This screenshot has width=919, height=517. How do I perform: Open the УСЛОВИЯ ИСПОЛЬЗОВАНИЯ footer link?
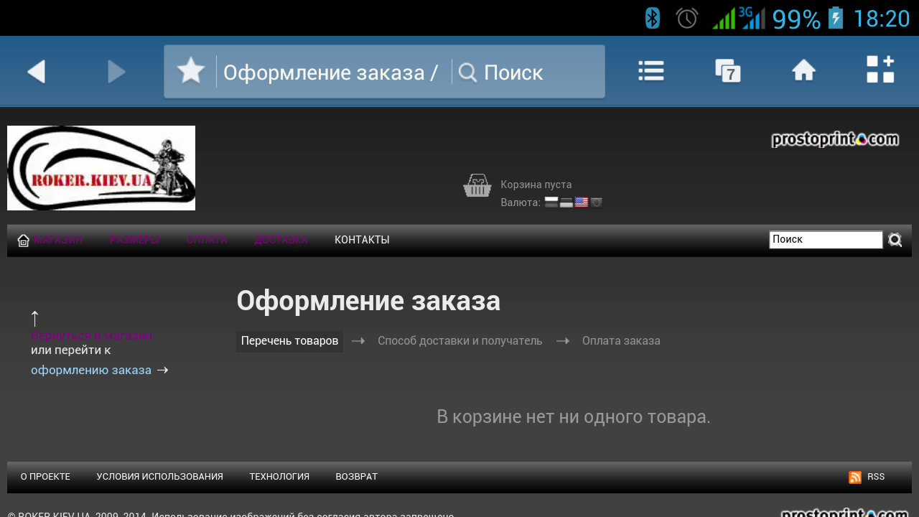point(159,477)
